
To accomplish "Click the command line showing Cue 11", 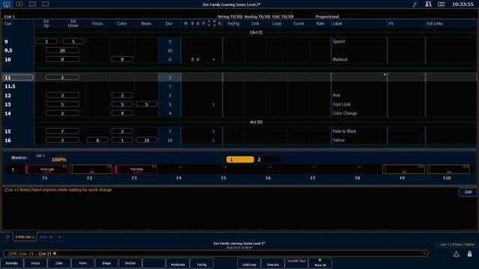I will (216, 253).
